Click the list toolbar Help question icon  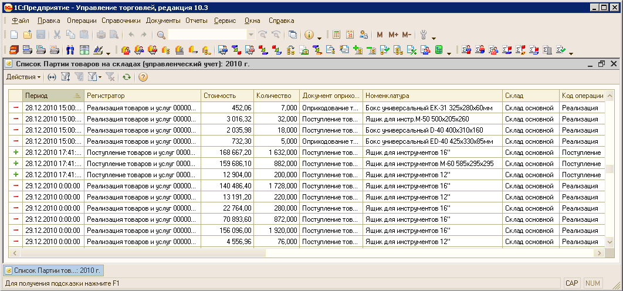(x=143, y=77)
